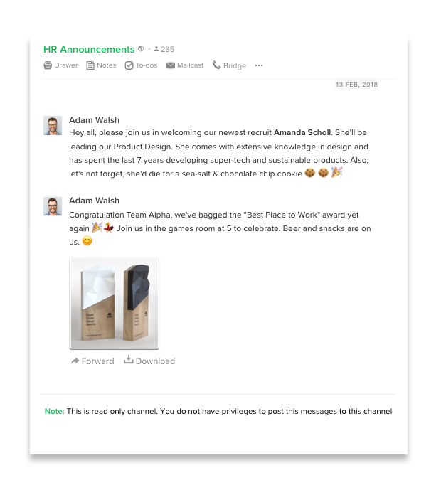The height and width of the screenshot is (490, 441).
Task: Select the To-dos label in channel toolbar
Action: [147, 65]
